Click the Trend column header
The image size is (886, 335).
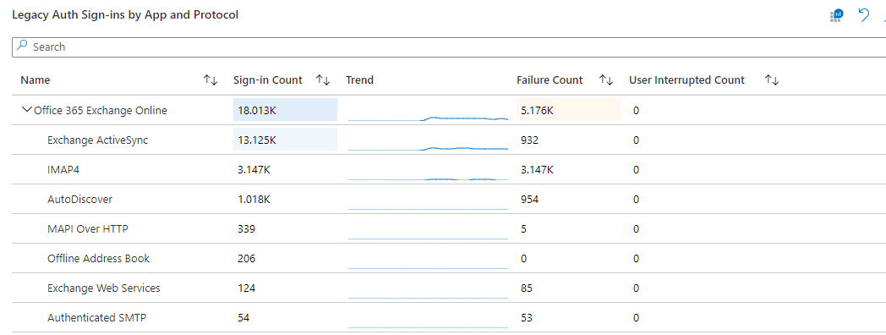(x=359, y=80)
